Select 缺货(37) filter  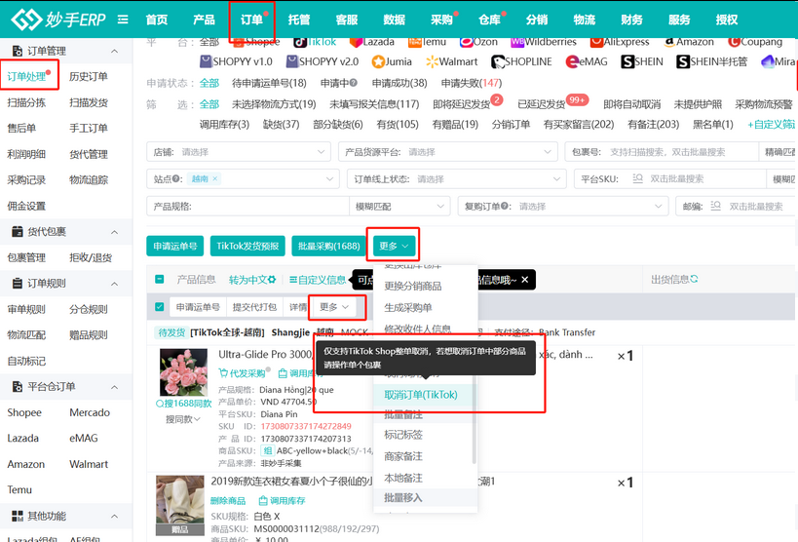coord(281,125)
